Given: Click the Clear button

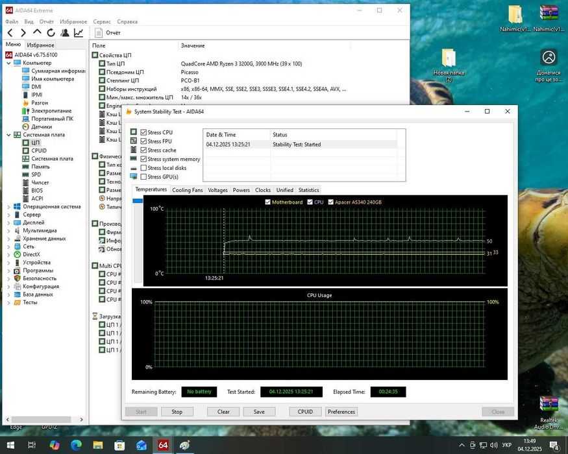Looking at the screenshot, I should (x=223, y=412).
